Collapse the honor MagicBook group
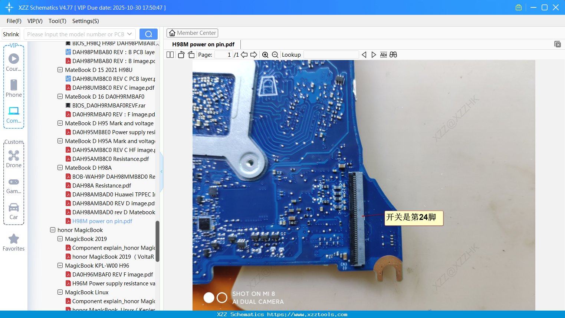This screenshot has width=565, height=318. 53,230
